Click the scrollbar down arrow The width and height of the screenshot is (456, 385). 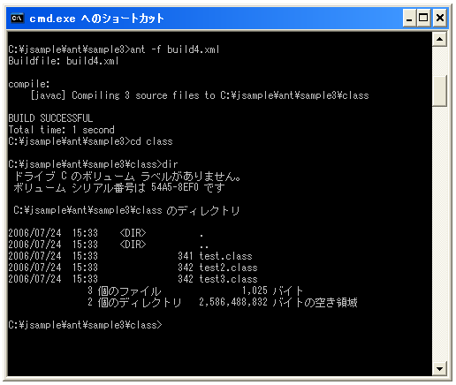coord(439,368)
